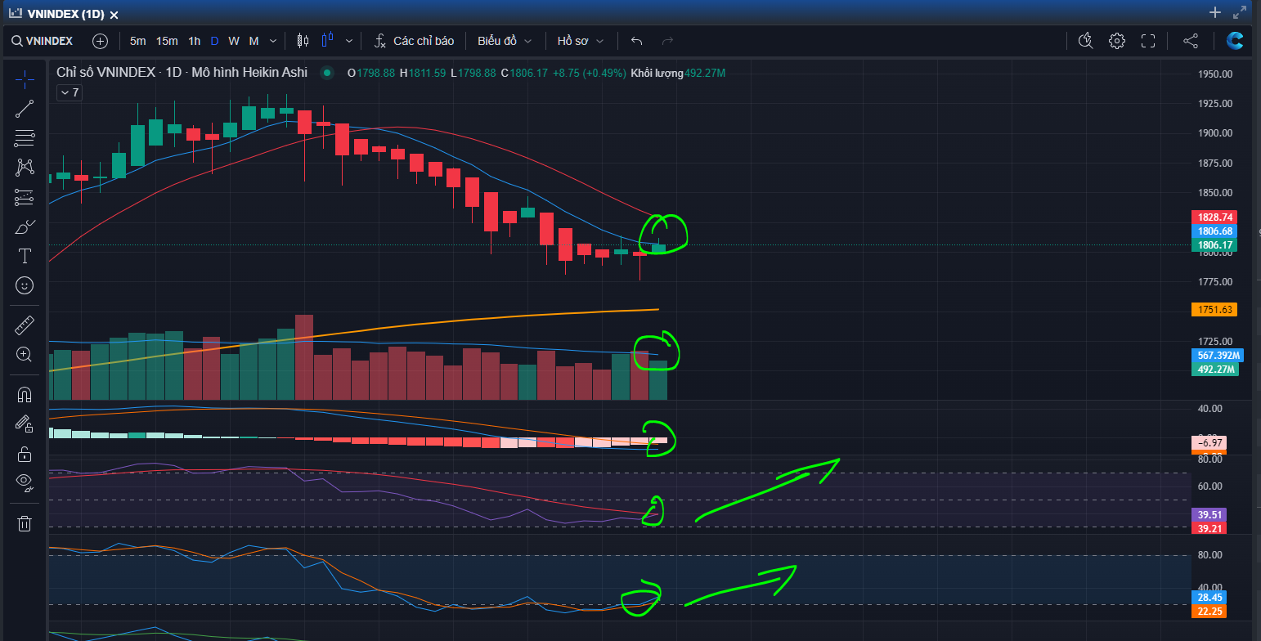This screenshot has height=641, width=1261.
Task: Click the orange 1751.63 price label
Action: (1214, 310)
